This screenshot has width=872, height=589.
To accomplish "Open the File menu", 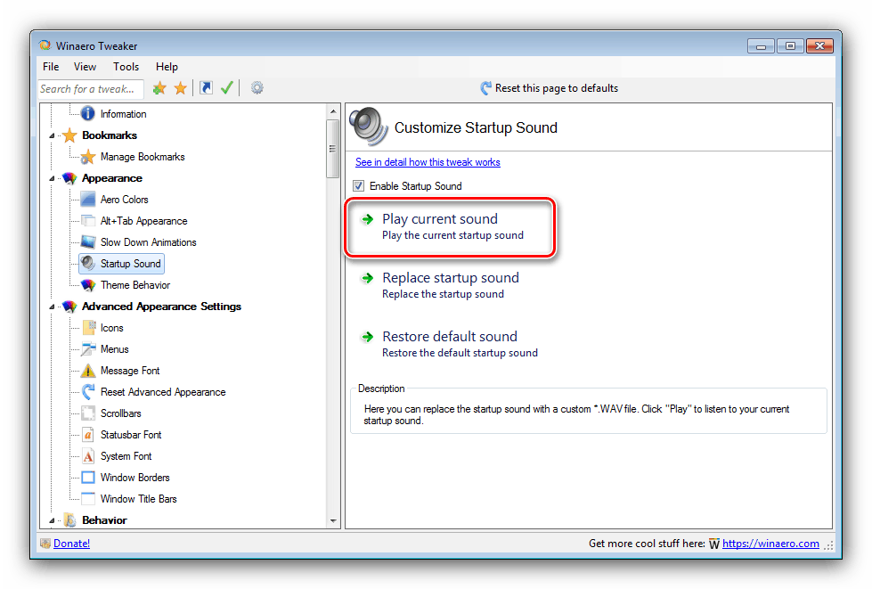I will [51, 67].
